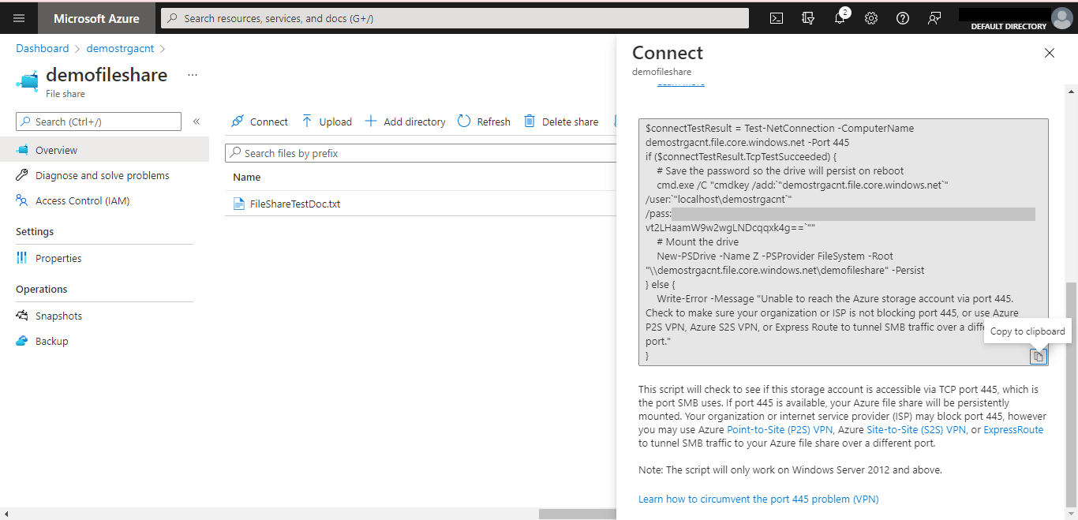Open the Feedback icon in top bar
This screenshot has width=1078, height=520.
tap(934, 18)
